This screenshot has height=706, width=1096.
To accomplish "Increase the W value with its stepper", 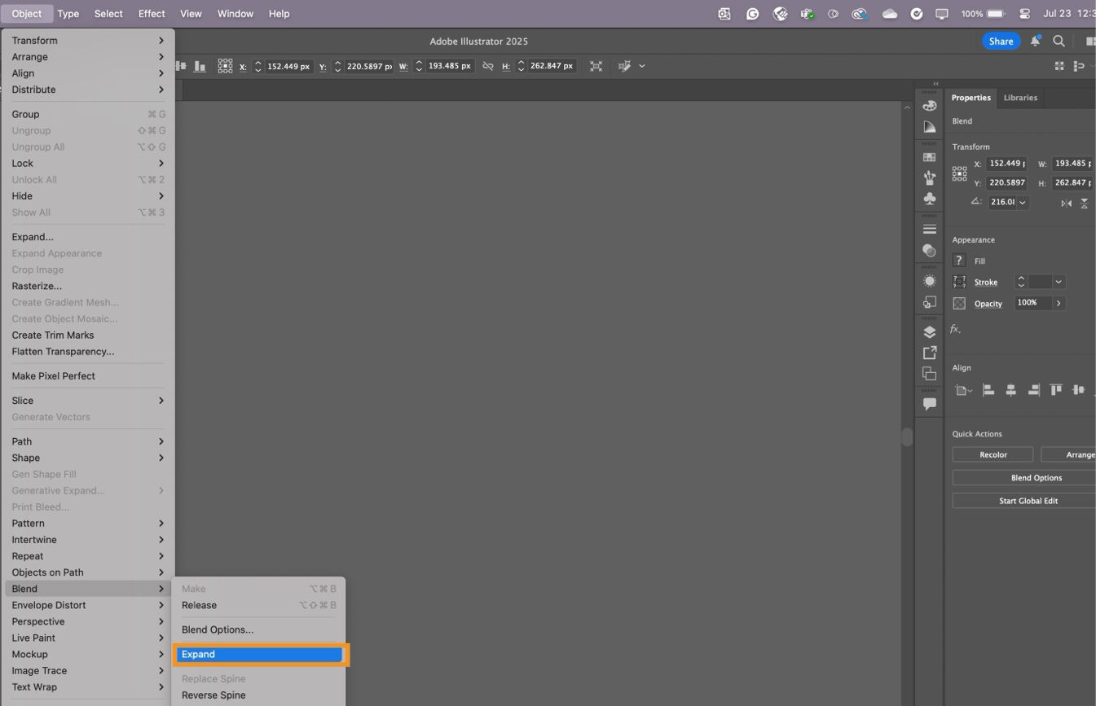I will pos(419,62).
